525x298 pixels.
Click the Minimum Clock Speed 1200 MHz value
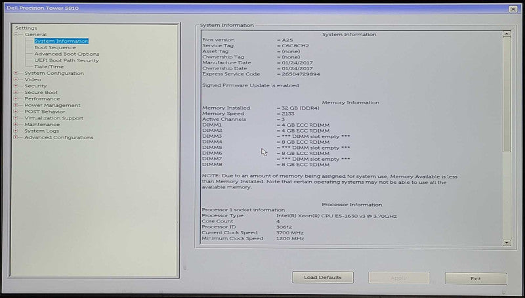(290, 238)
